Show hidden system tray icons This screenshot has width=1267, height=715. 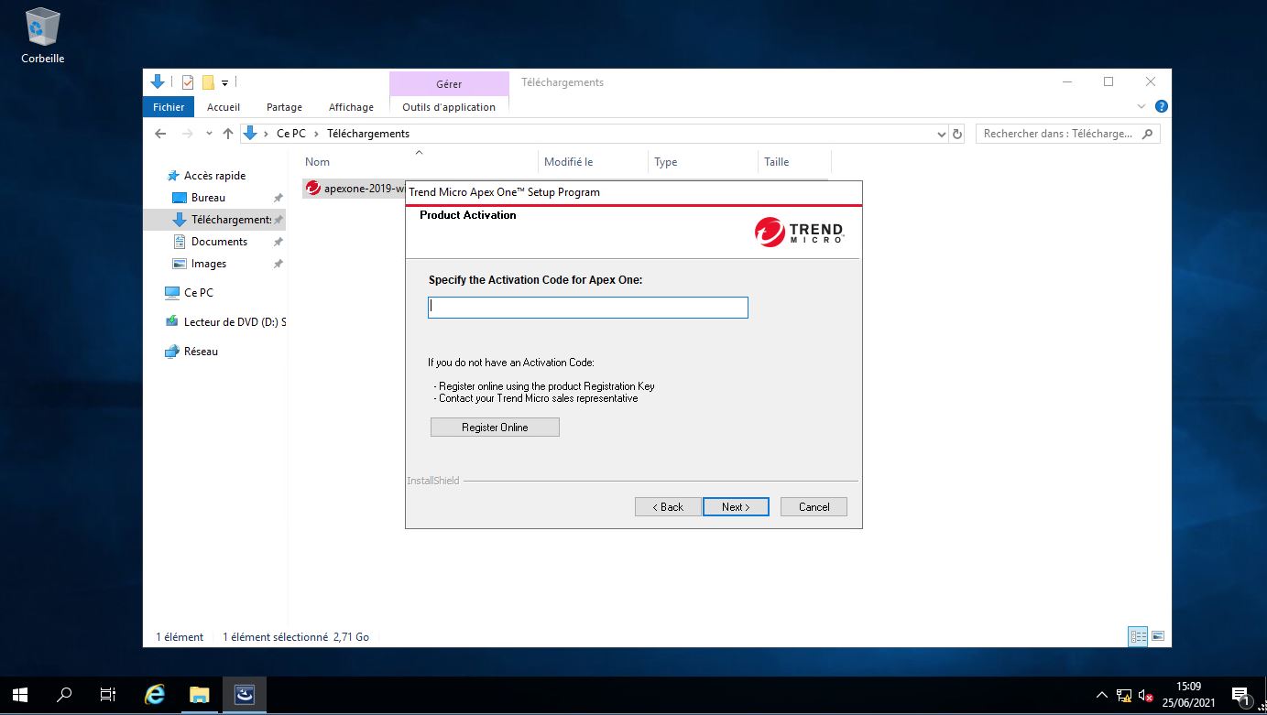(1101, 696)
